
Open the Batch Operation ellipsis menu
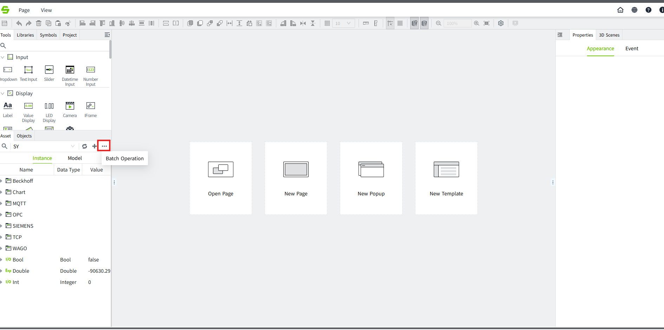(104, 146)
